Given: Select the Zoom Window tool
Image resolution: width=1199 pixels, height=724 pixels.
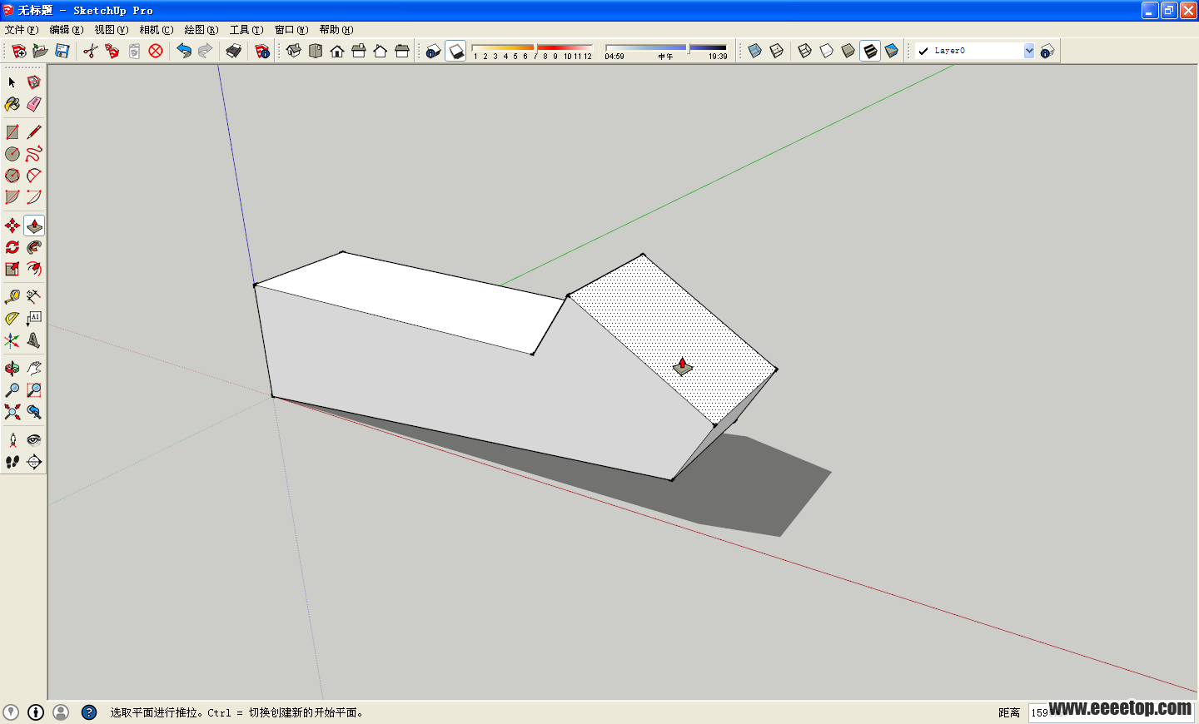Looking at the screenshot, I should 34,390.
